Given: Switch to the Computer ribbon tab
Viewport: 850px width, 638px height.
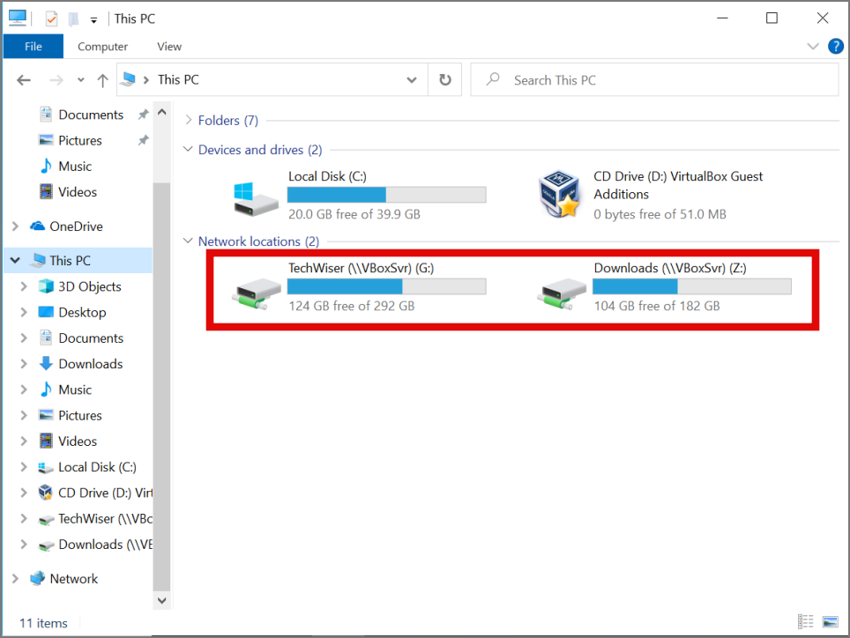Looking at the screenshot, I should click(x=102, y=47).
